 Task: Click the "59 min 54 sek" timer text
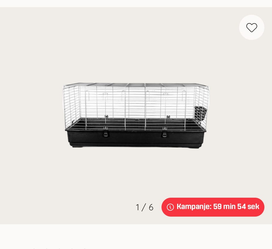(x=236, y=207)
